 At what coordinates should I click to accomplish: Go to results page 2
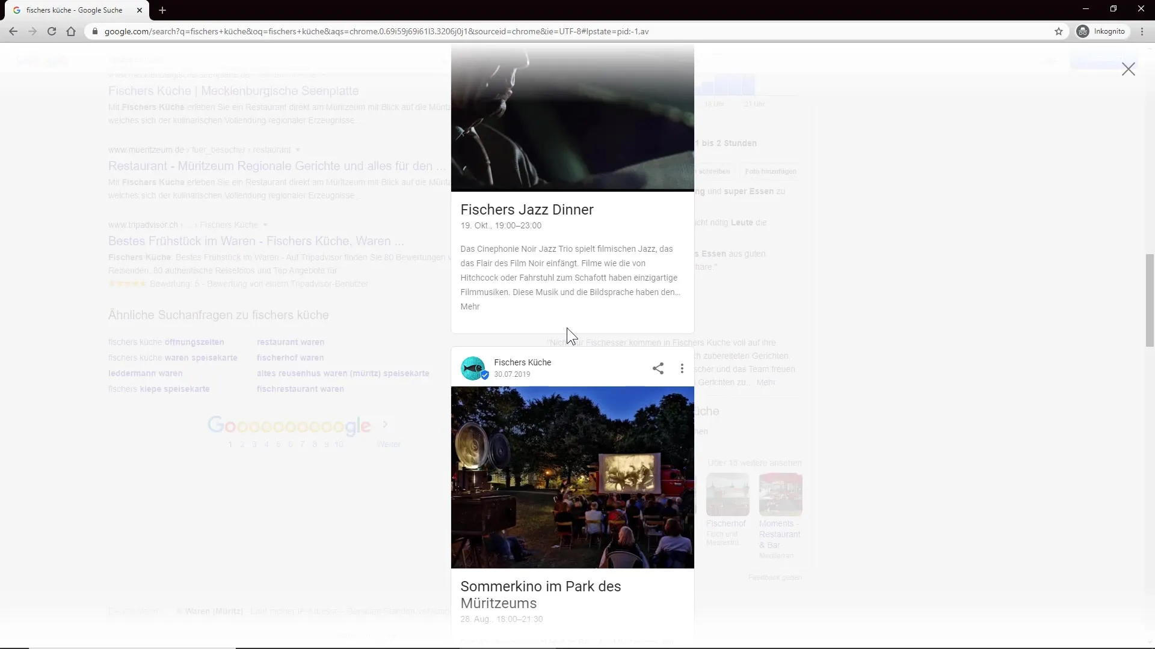[242, 444]
